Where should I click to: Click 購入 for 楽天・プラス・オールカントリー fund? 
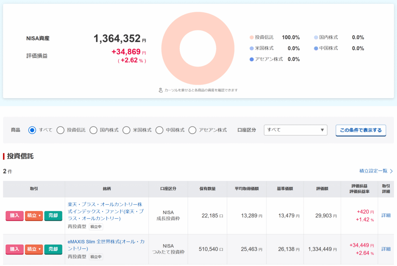tap(14, 216)
